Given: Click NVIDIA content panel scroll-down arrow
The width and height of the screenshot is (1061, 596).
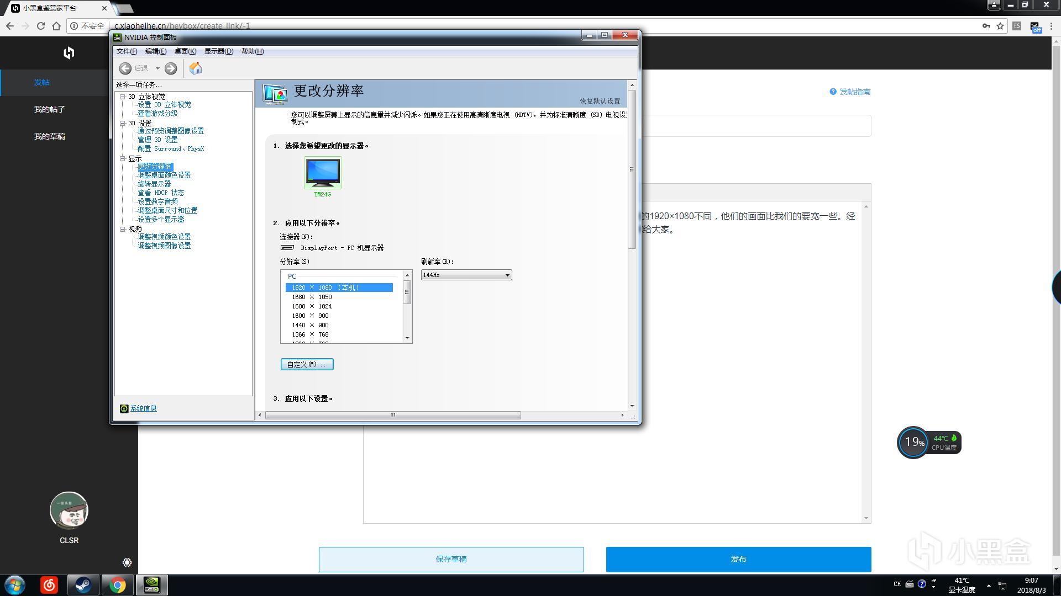Looking at the screenshot, I should (632, 406).
